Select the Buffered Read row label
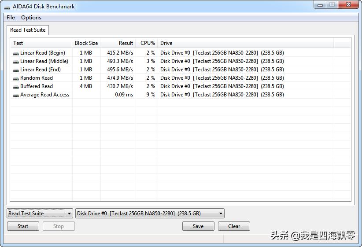 [x=37, y=86]
